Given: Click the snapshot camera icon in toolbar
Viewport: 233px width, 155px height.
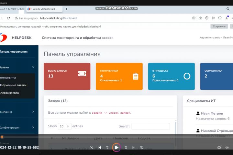Looking at the screenshot, I should [200, 18].
